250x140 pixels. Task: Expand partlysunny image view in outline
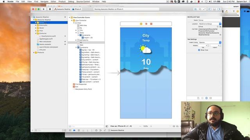tap(76, 40)
